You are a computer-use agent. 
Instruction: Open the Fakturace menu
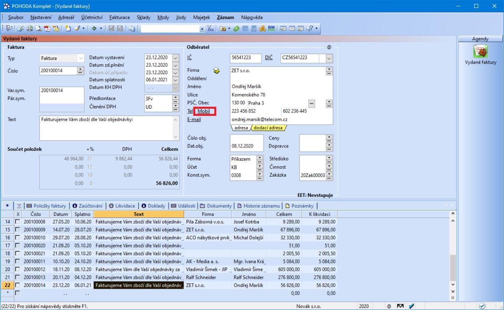[119, 17]
